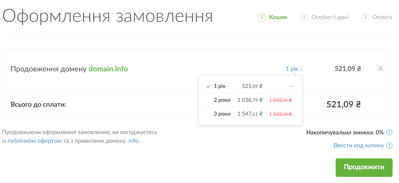Click the green checkmark beside 1 рік

click(x=209, y=86)
